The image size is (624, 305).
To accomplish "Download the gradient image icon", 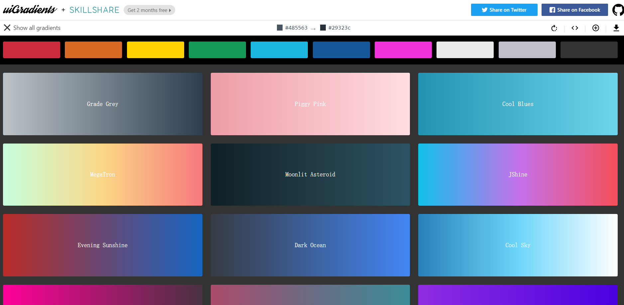I will click(616, 28).
